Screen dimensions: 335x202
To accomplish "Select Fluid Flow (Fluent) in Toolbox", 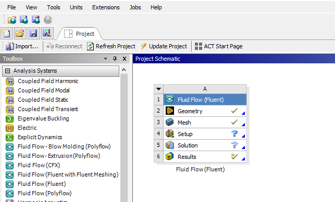I will (42, 184).
